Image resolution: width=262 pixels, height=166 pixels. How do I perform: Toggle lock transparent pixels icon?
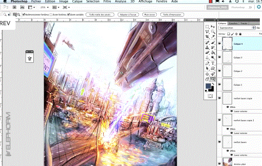[x=229, y=34]
